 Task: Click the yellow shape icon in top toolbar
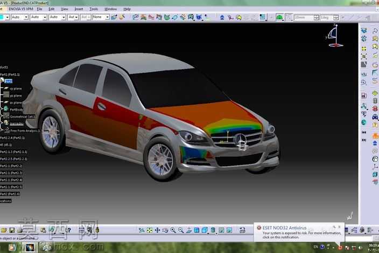pos(238,17)
